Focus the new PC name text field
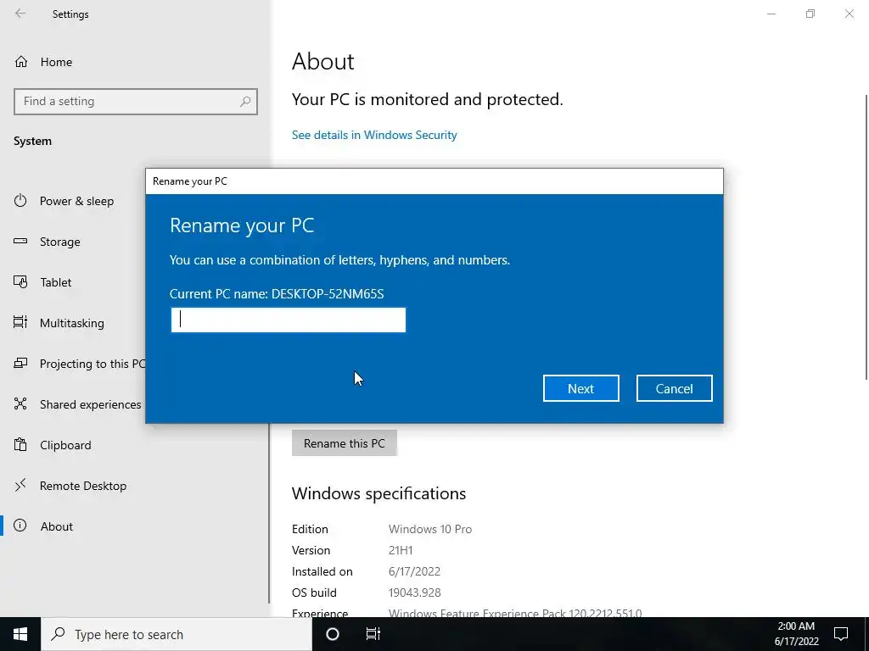 [289, 320]
